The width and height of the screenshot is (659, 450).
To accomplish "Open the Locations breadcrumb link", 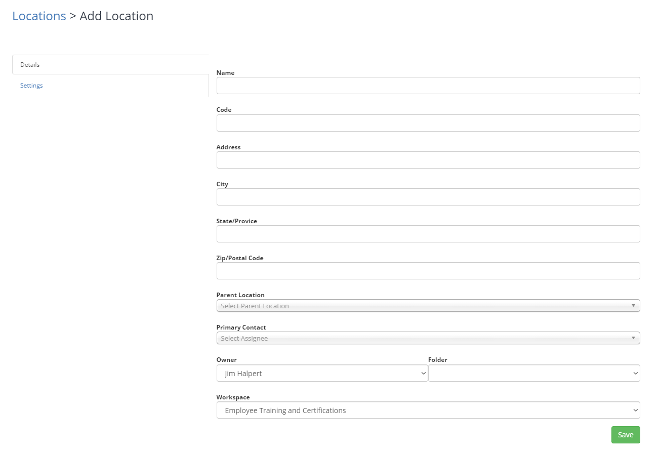I will (39, 16).
